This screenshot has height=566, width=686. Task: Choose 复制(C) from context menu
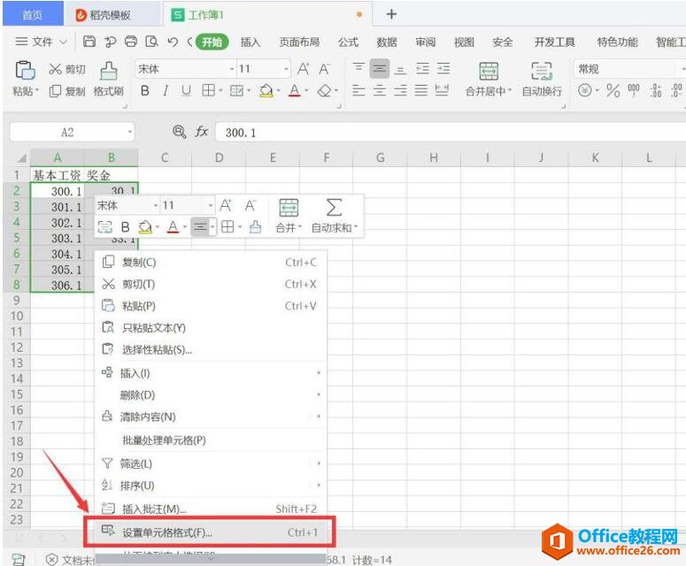click(211, 263)
